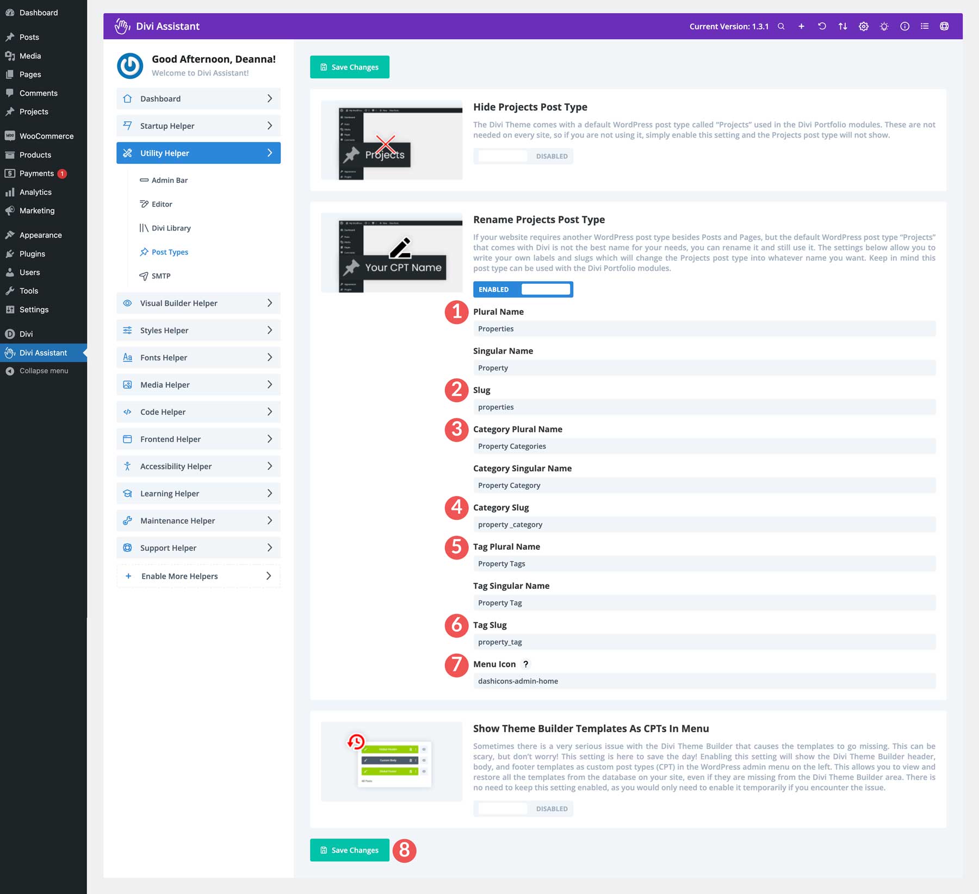The image size is (979, 894).
Task: Click the import/export arrows icon in header
Action: pos(843,26)
